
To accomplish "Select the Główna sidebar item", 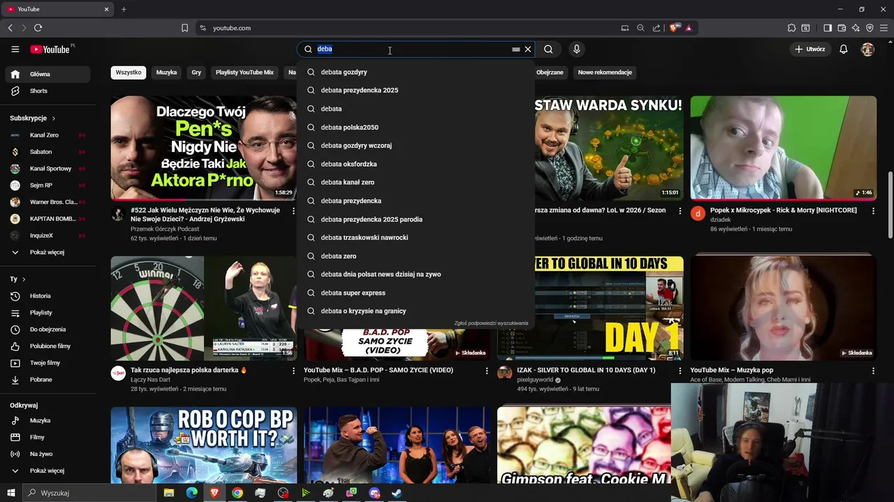I will tap(47, 74).
